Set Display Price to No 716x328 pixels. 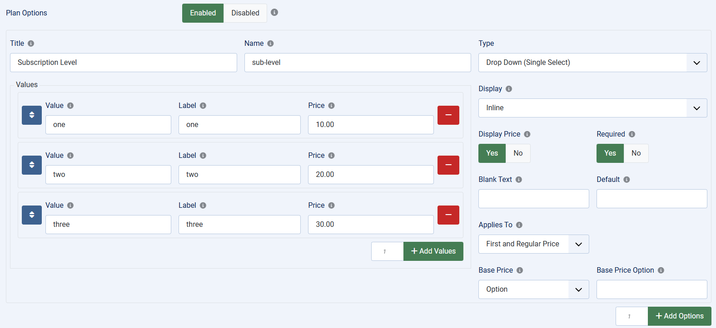(x=518, y=153)
